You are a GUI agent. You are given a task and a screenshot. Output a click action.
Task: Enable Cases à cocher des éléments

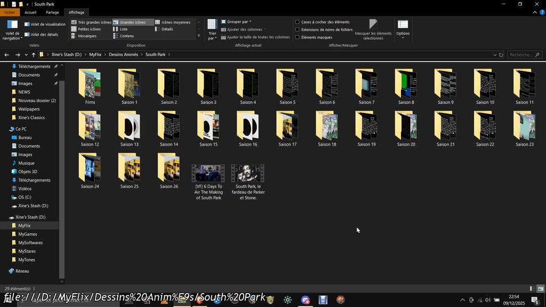298,22
